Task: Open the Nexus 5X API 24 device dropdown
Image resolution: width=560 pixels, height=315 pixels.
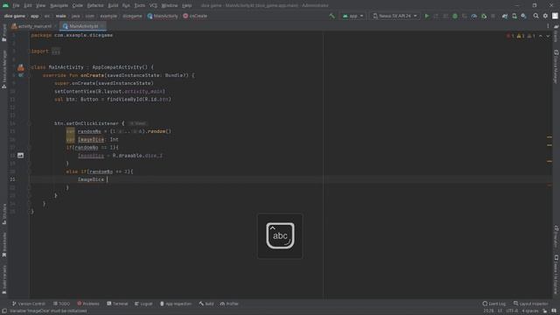Action: coord(395,16)
